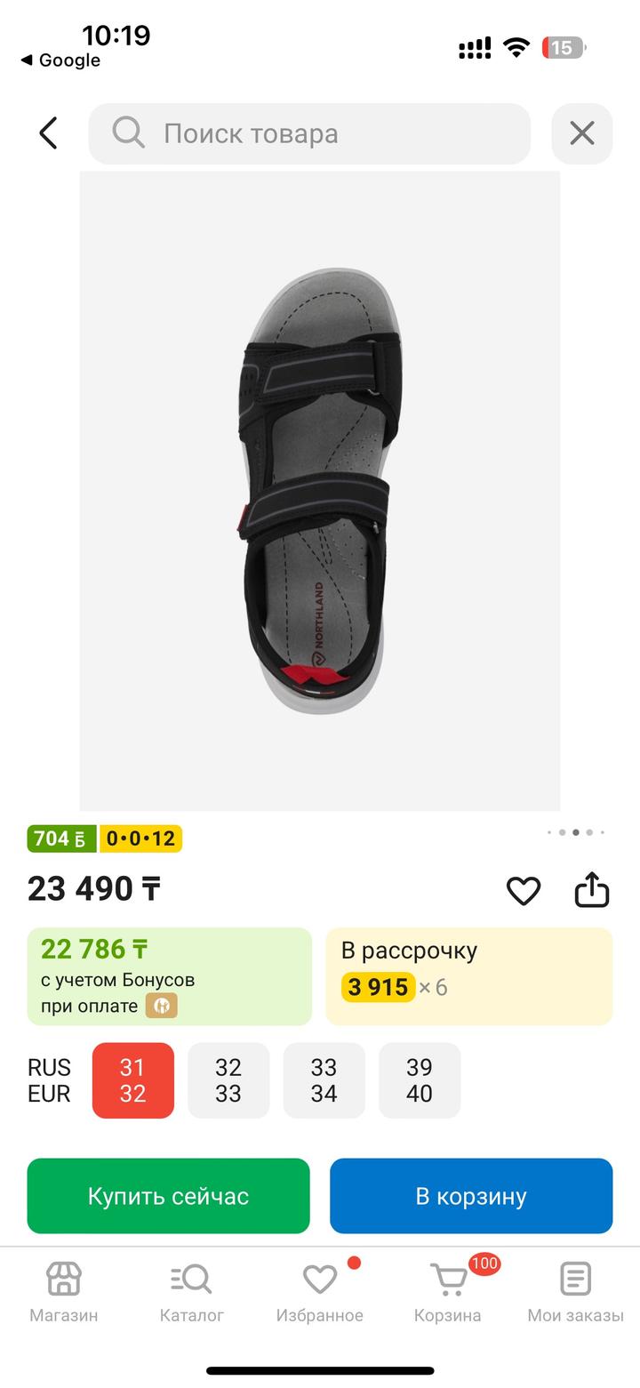Open the Магазин tab
Screen dimensions: 640x1388
(64, 1291)
